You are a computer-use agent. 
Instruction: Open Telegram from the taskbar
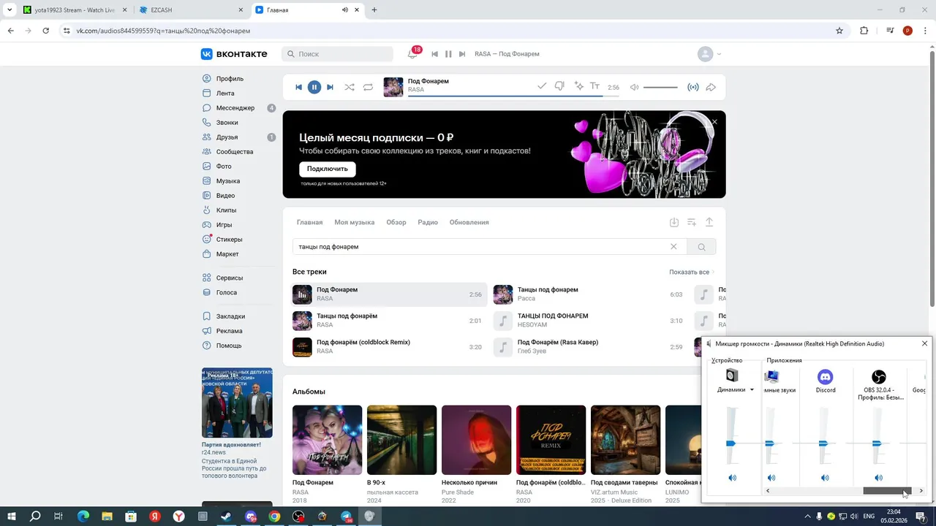346,517
